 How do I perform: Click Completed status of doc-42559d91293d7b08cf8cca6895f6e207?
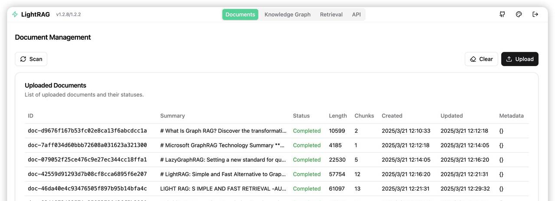(307, 174)
